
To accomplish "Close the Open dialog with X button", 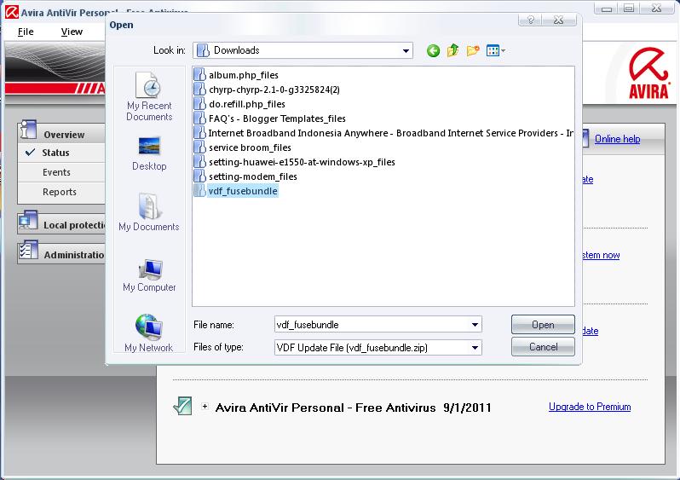I will [x=559, y=20].
